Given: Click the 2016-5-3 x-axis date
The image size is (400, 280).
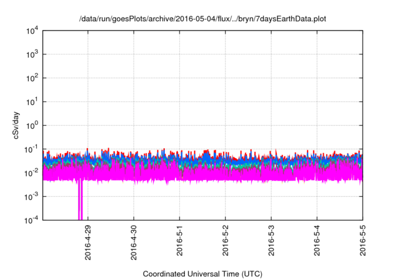Looking at the screenshot, I should (271, 241).
